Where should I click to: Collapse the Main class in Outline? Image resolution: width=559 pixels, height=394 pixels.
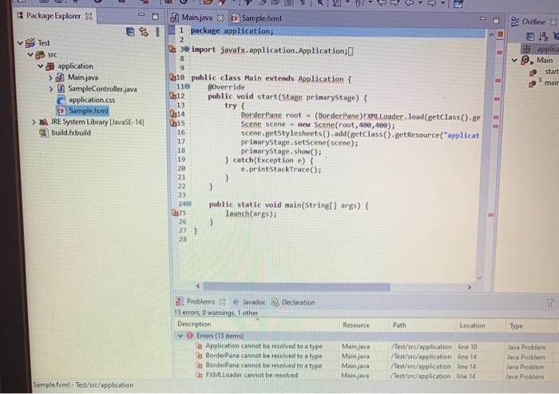[x=514, y=60]
